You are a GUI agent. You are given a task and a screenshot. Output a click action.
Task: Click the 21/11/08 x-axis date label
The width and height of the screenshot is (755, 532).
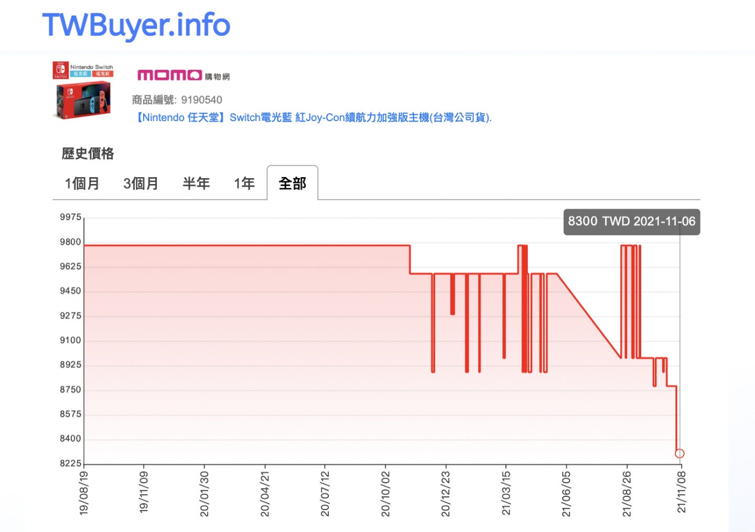[680, 493]
